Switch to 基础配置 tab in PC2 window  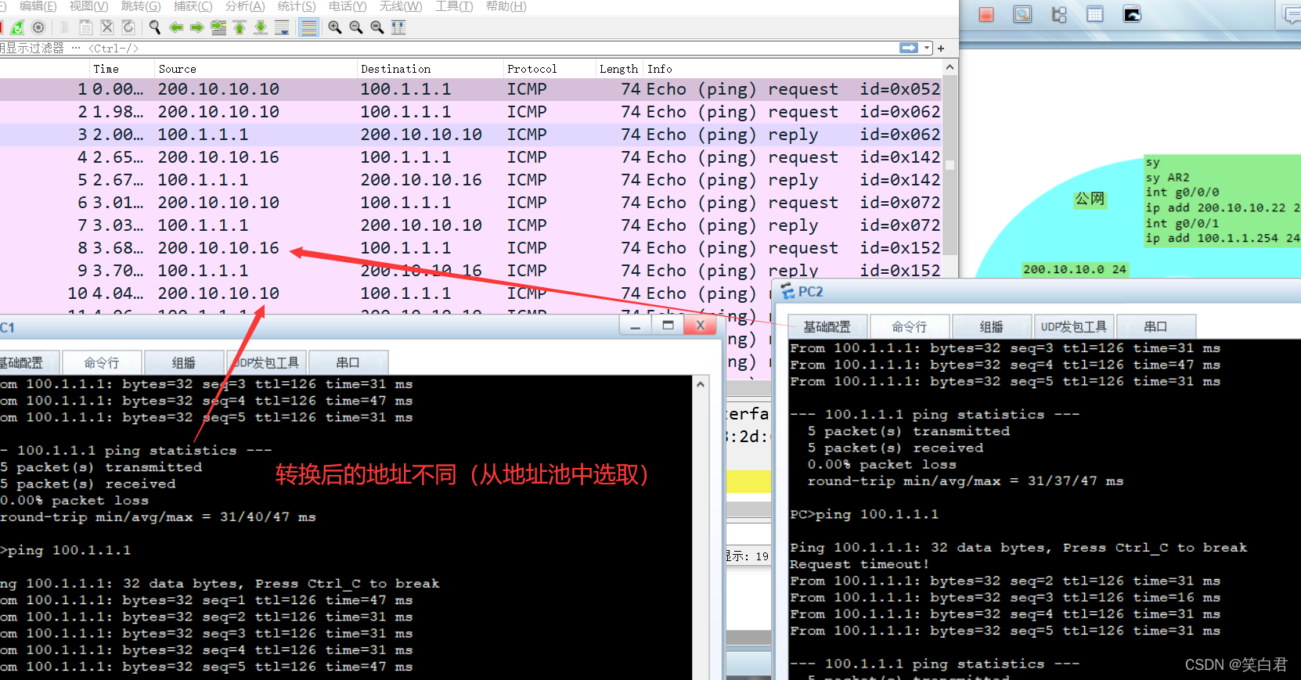[x=827, y=327]
